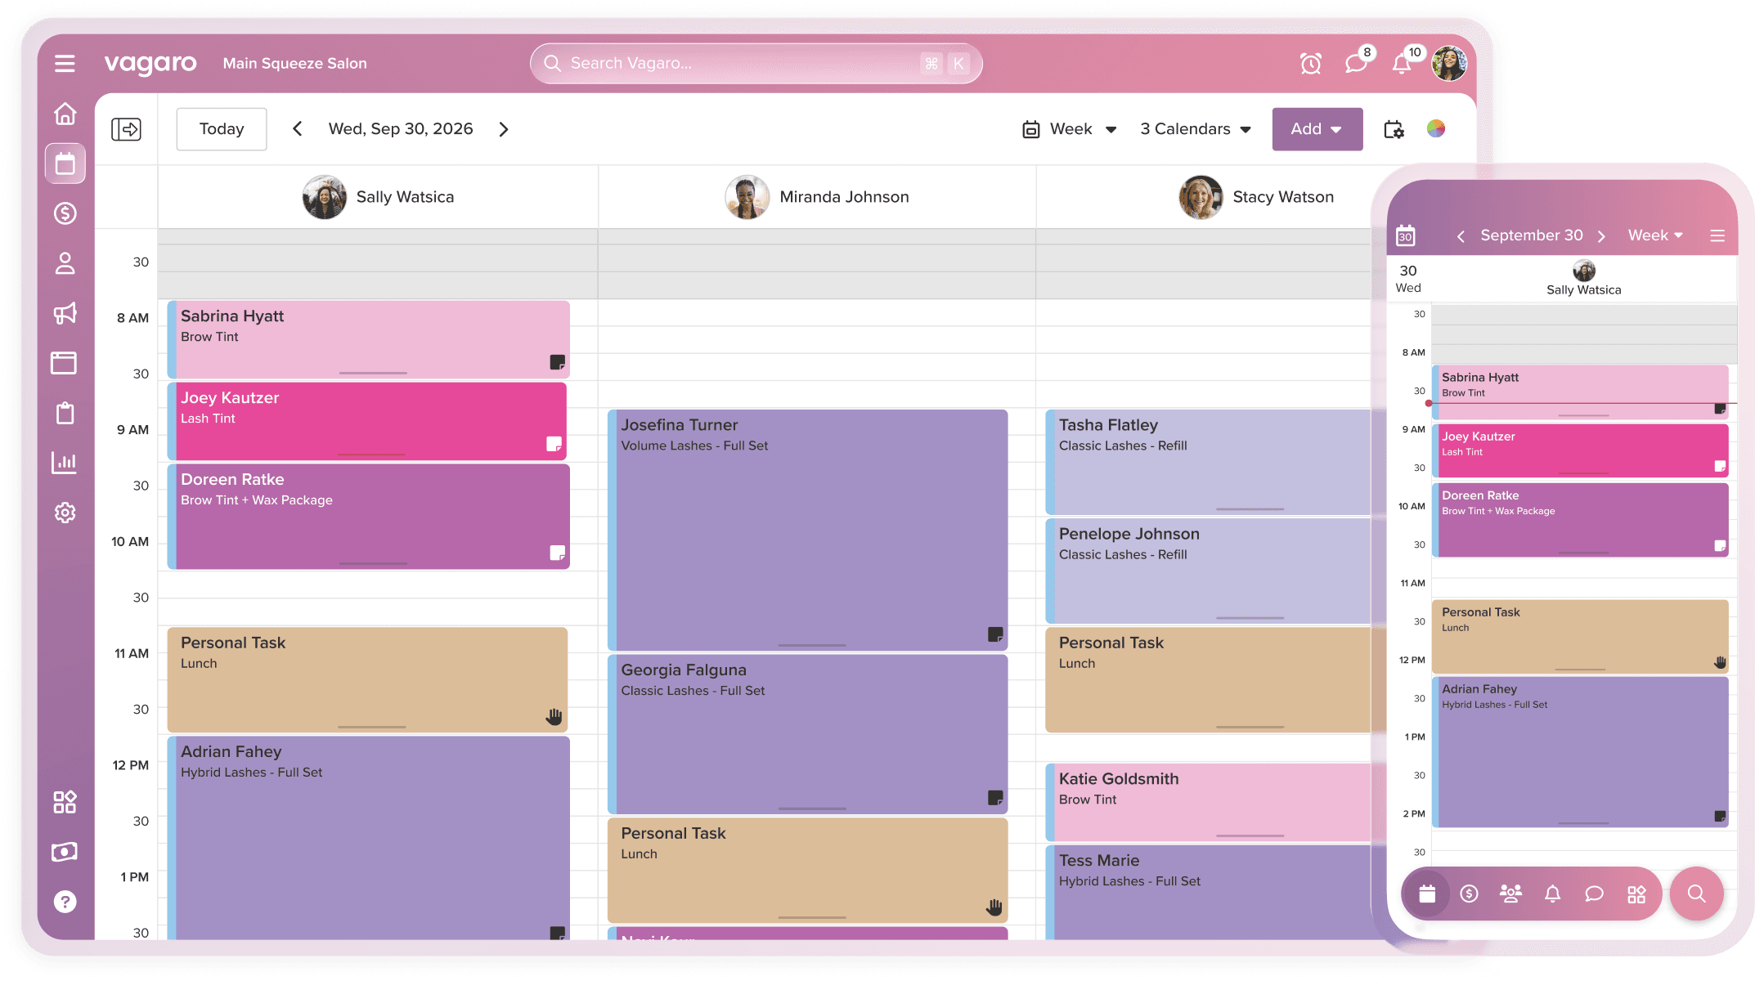Go to the next date with the right chevron
Image resolution: width=1755 pixels, height=981 pixels.
[504, 129]
